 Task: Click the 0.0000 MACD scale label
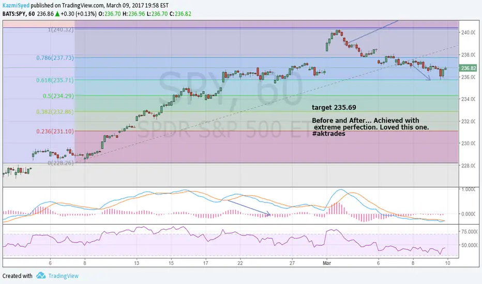pyautogui.click(x=469, y=214)
